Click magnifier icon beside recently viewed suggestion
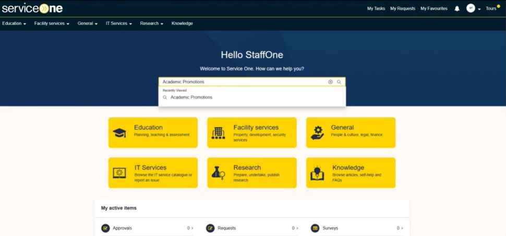This screenshot has height=236, width=506. click(165, 97)
